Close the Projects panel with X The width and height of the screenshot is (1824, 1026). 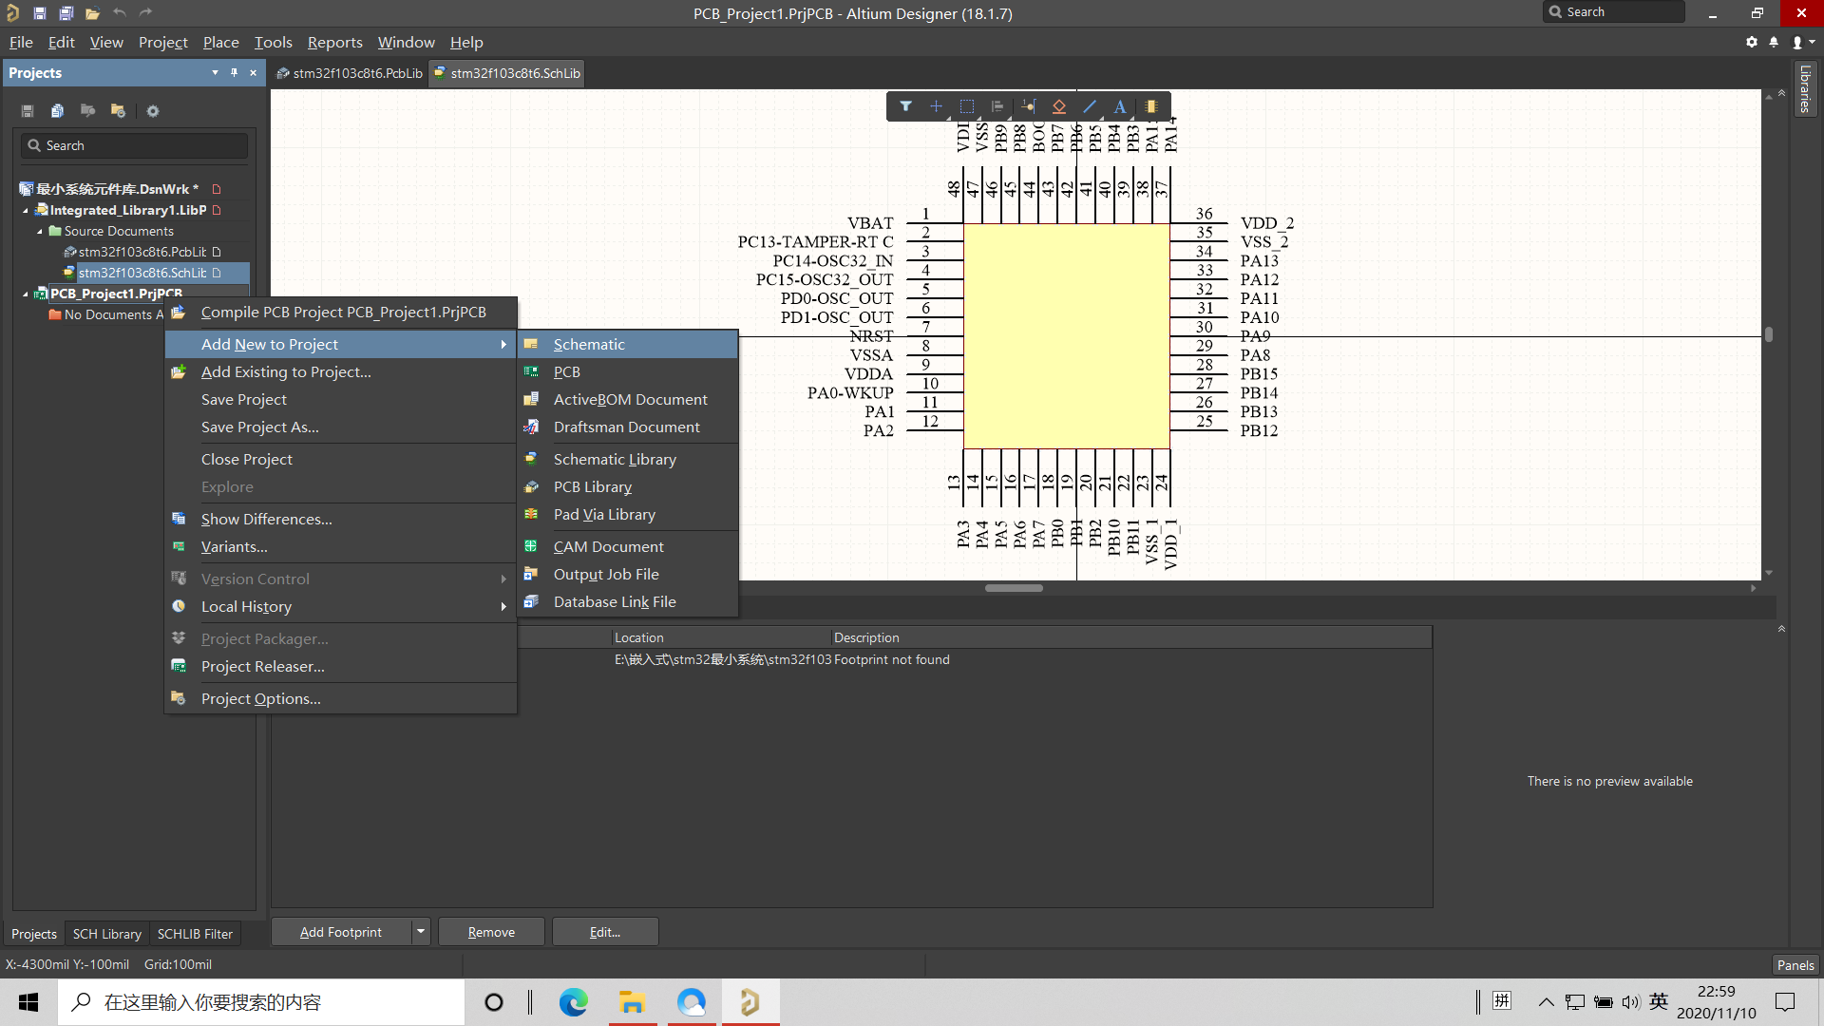pos(253,72)
